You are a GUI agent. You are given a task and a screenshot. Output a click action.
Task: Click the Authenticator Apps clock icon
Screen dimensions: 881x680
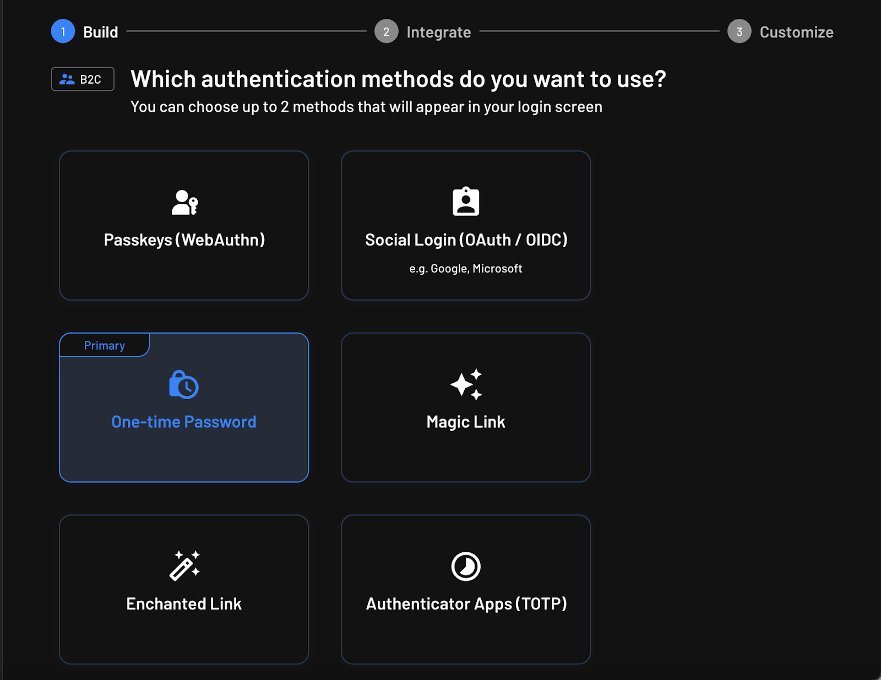pyautogui.click(x=466, y=567)
